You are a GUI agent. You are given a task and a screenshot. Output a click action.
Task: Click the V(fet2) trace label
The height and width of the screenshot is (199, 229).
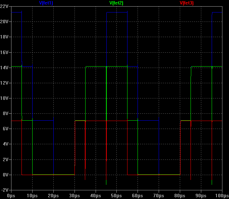116,3
